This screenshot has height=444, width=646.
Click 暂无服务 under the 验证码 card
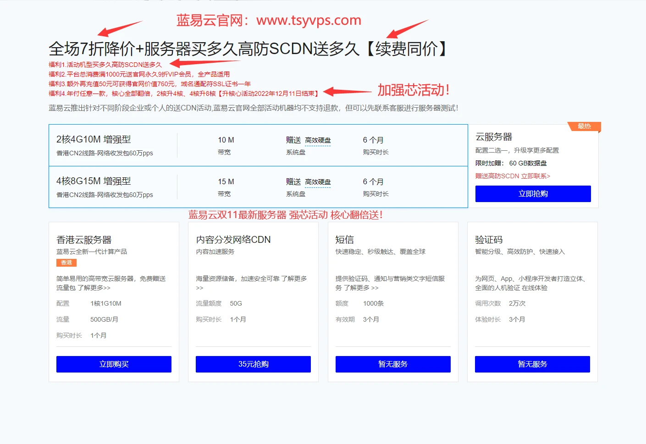click(x=532, y=364)
